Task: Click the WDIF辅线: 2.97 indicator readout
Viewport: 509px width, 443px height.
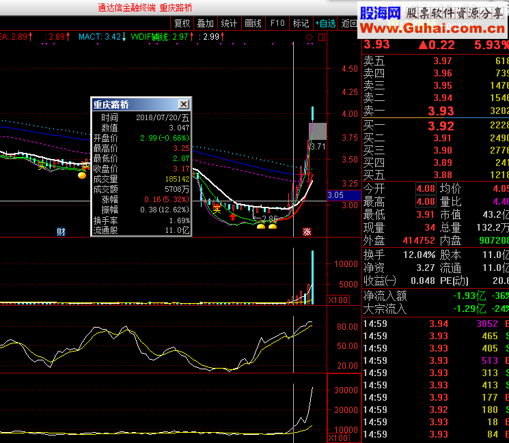Action: [162, 37]
